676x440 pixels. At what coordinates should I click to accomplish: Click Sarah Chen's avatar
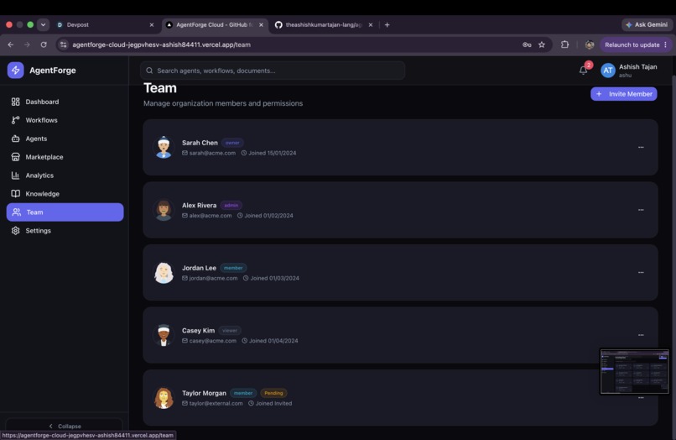tap(164, 147)
